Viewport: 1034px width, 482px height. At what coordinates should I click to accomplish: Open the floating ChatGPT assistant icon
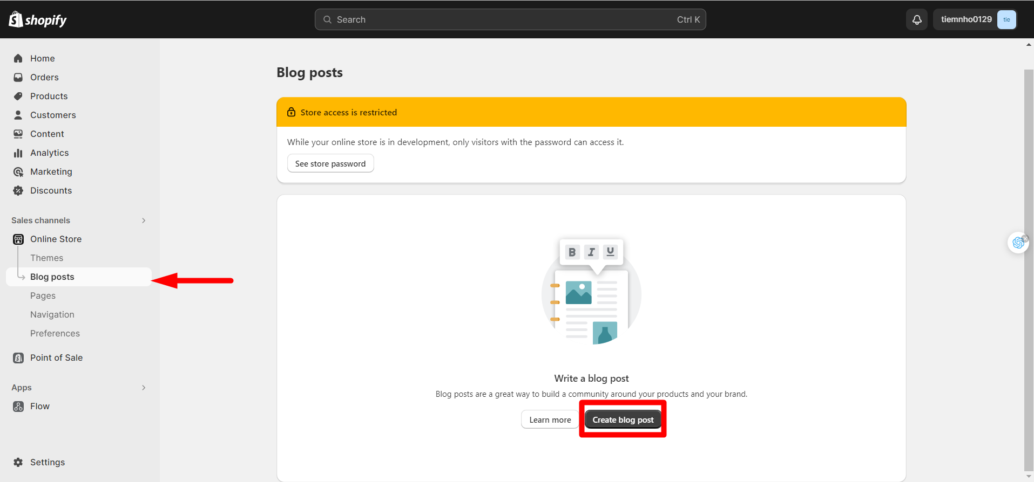(x=1018, y=243)
